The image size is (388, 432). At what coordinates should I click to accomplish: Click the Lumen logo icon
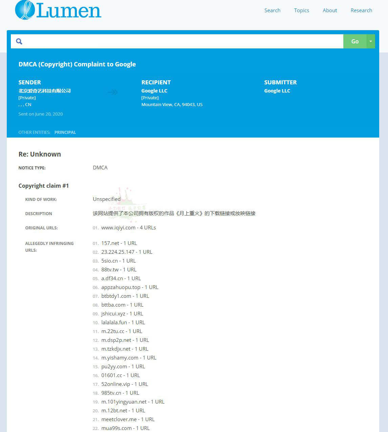click(25, 9)
